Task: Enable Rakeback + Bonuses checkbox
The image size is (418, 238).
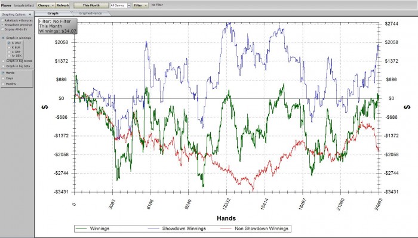Action: pos(2,20)
